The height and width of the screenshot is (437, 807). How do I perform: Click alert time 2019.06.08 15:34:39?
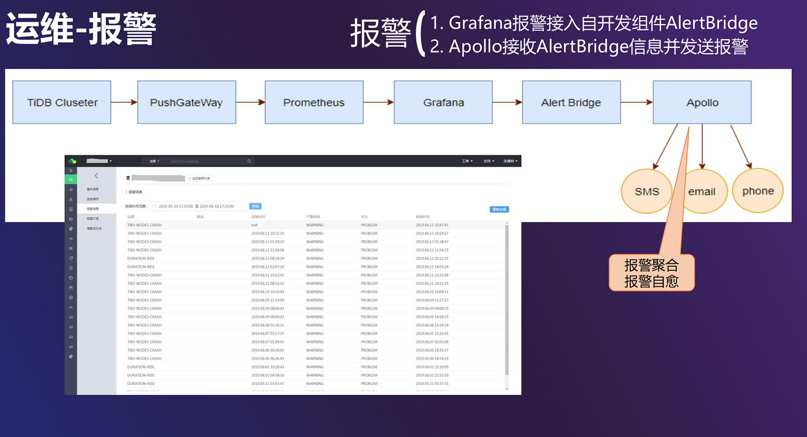[432, 325]
